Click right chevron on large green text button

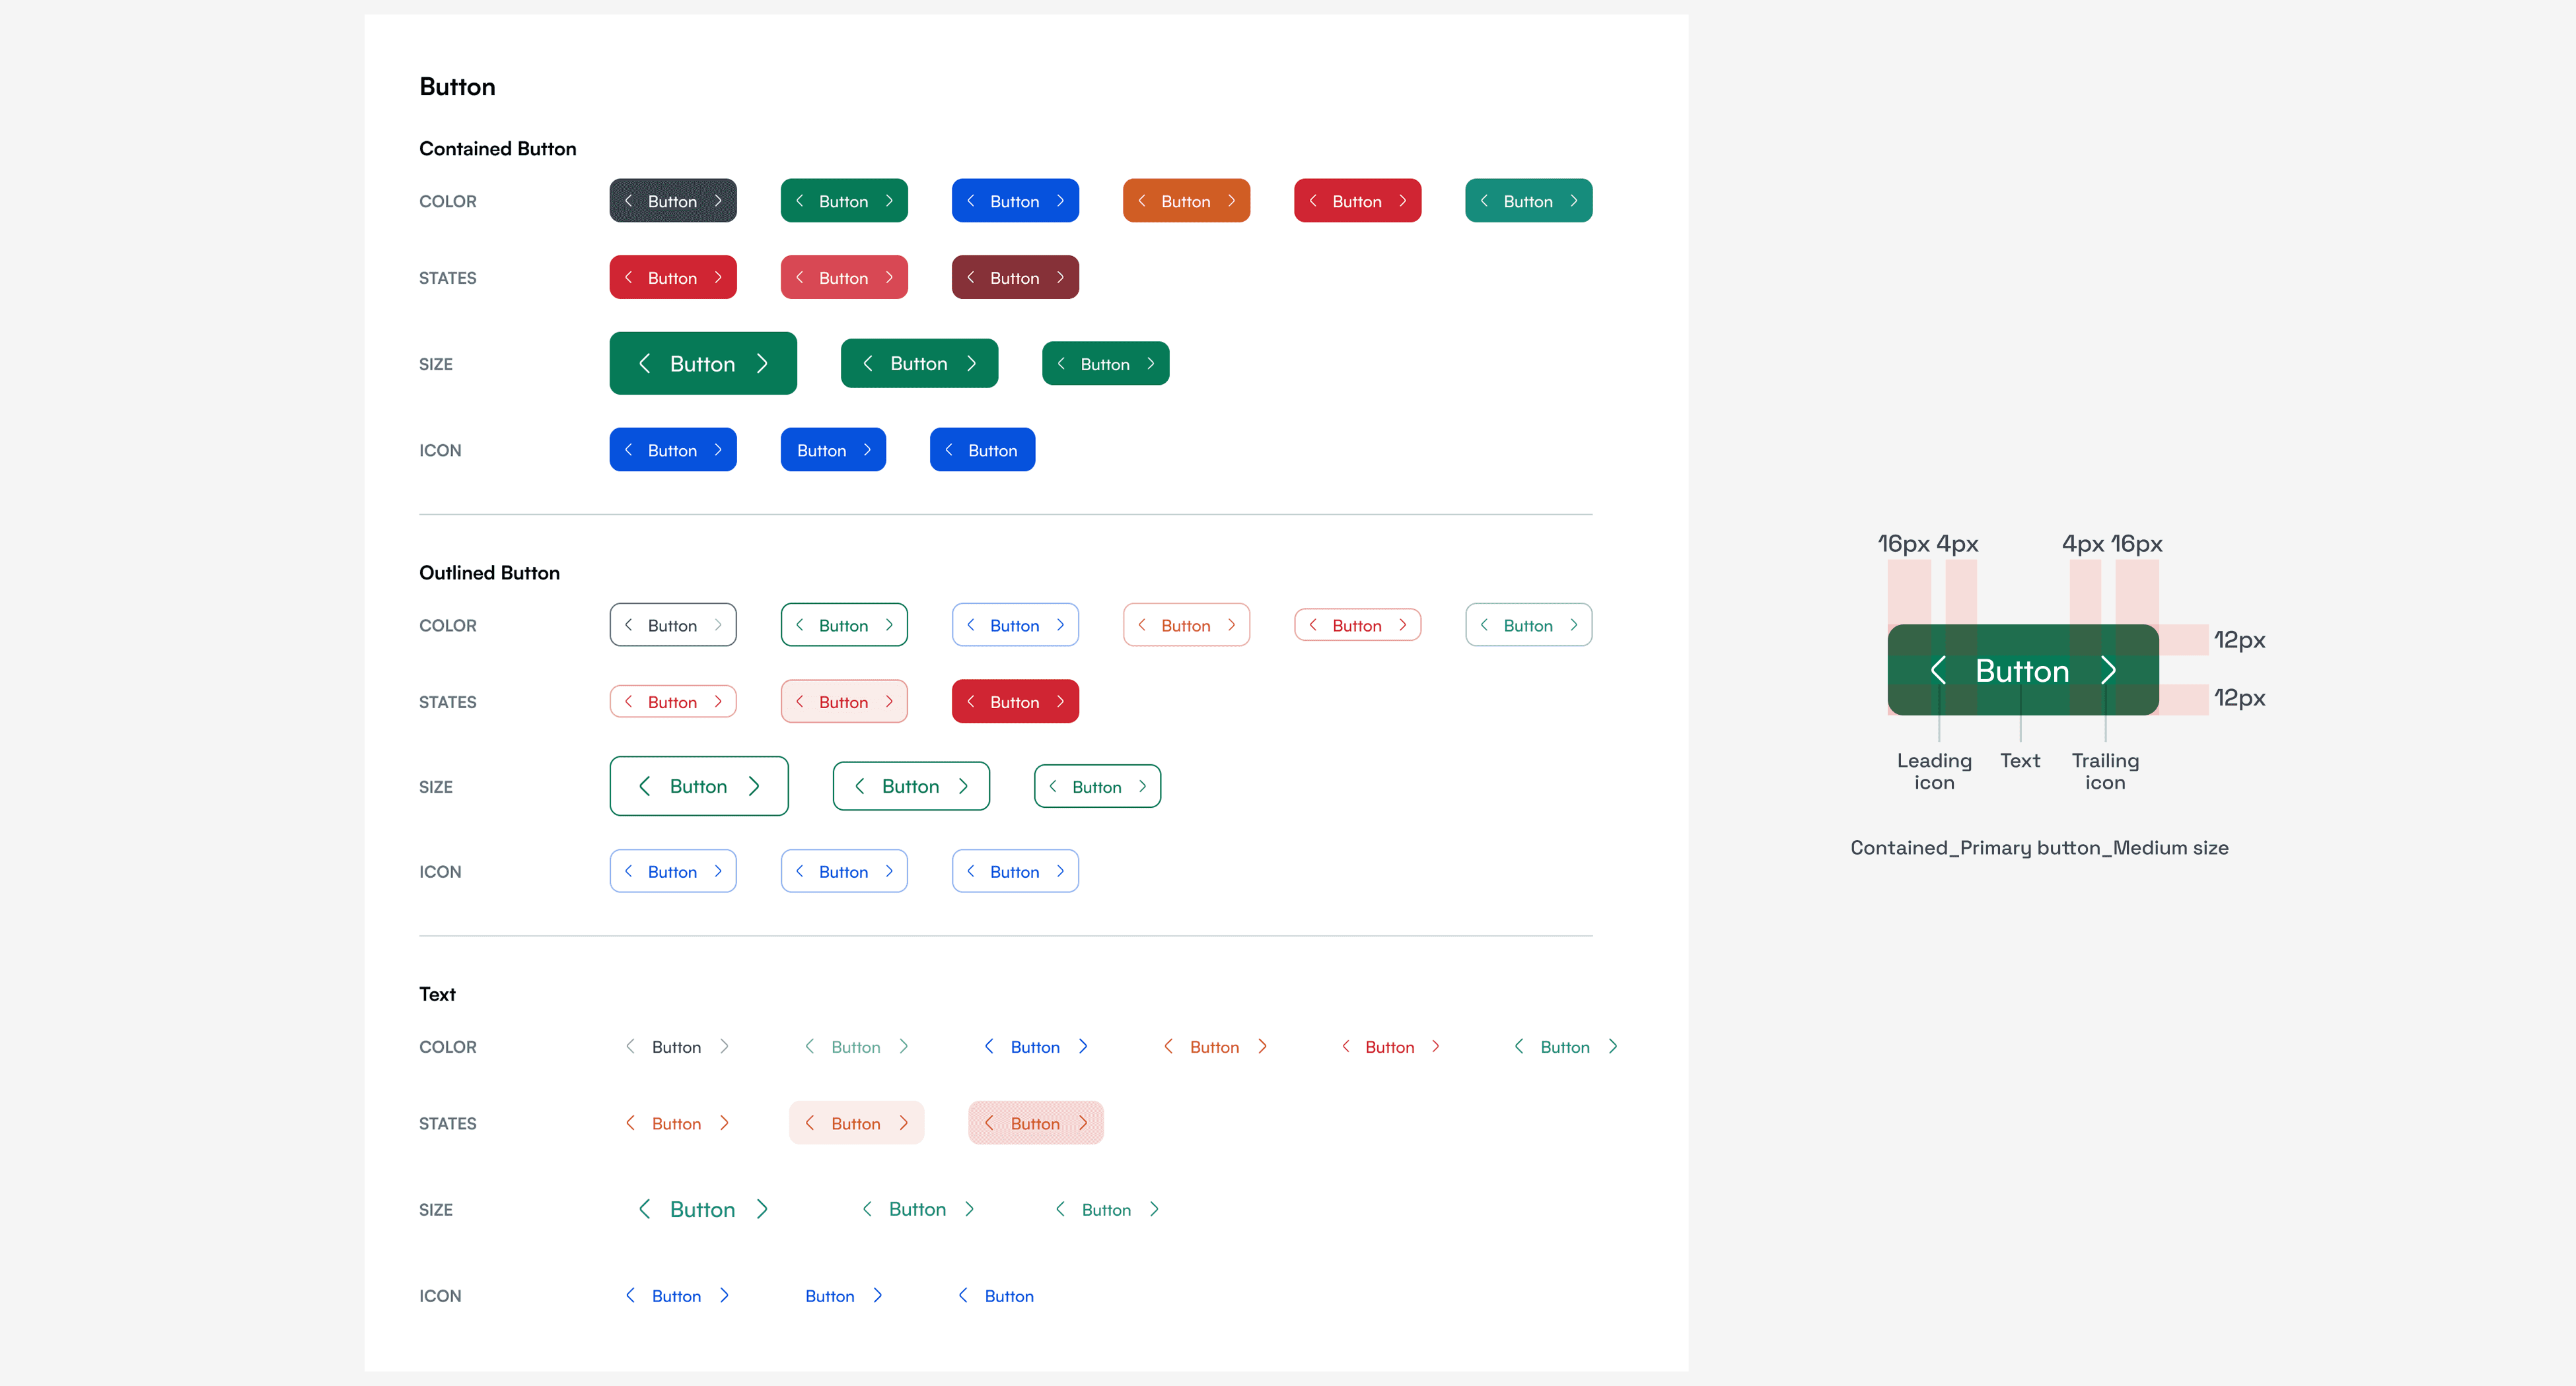(762, 1209)
